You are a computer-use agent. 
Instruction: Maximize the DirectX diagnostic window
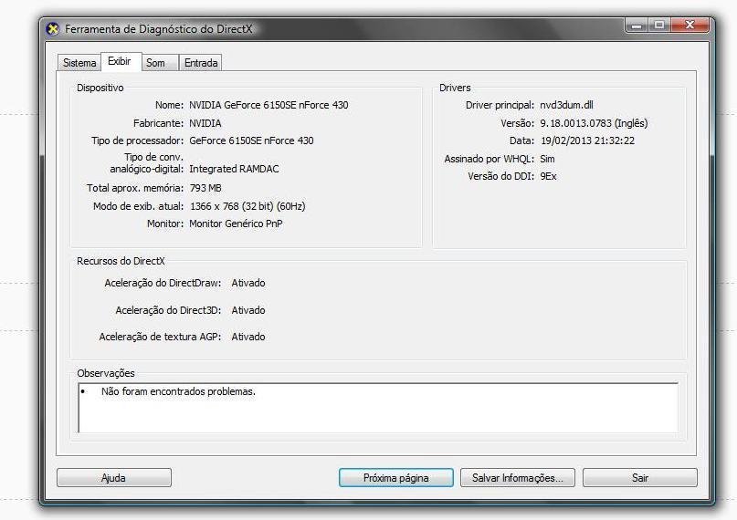click(x=659, y=25)
